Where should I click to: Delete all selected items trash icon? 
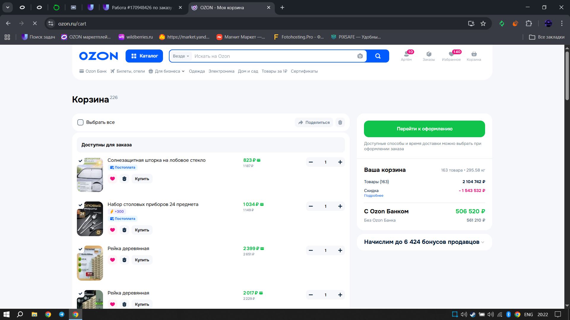point(340,122)
